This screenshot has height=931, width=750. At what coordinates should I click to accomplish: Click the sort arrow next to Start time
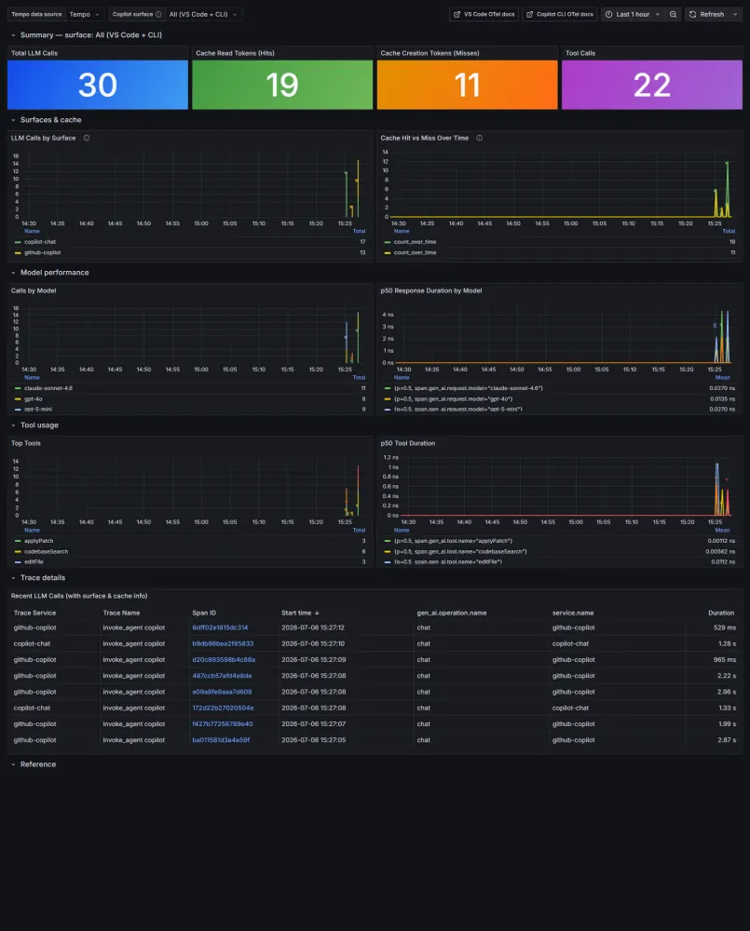click(x=317, y=613)
